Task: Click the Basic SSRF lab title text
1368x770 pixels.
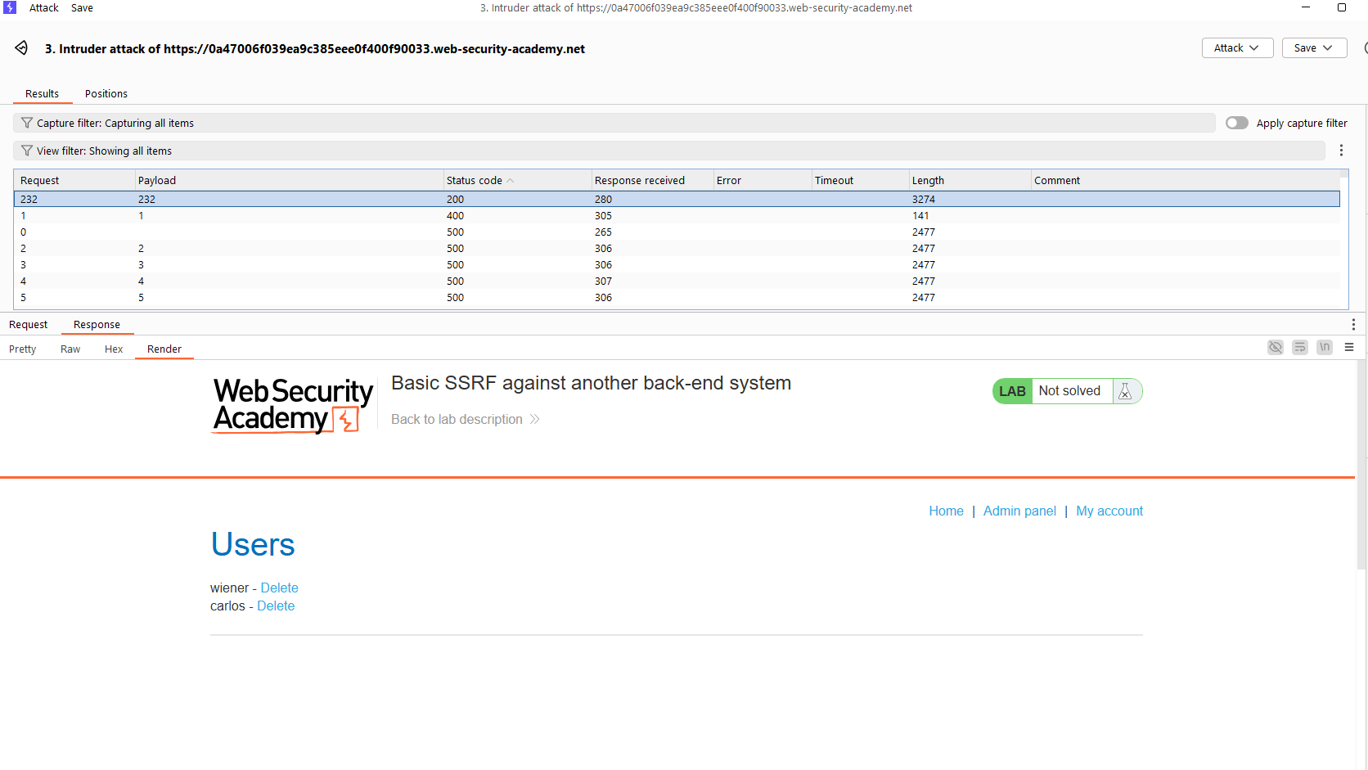Action: [x=591, y=383]
